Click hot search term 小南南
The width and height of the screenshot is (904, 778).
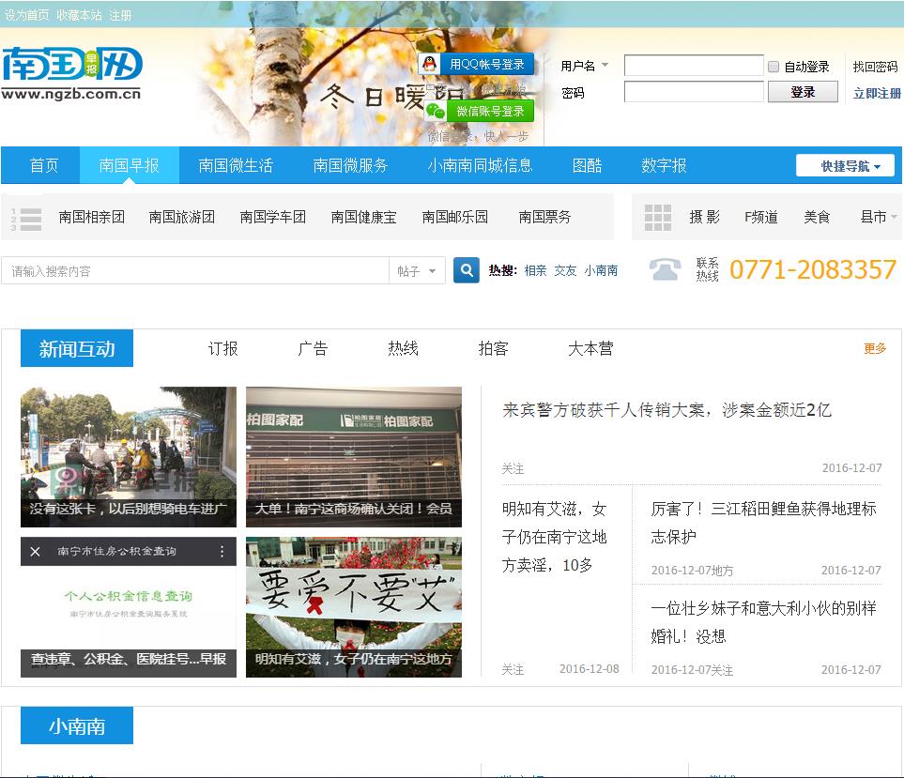(x=601, y=270)
